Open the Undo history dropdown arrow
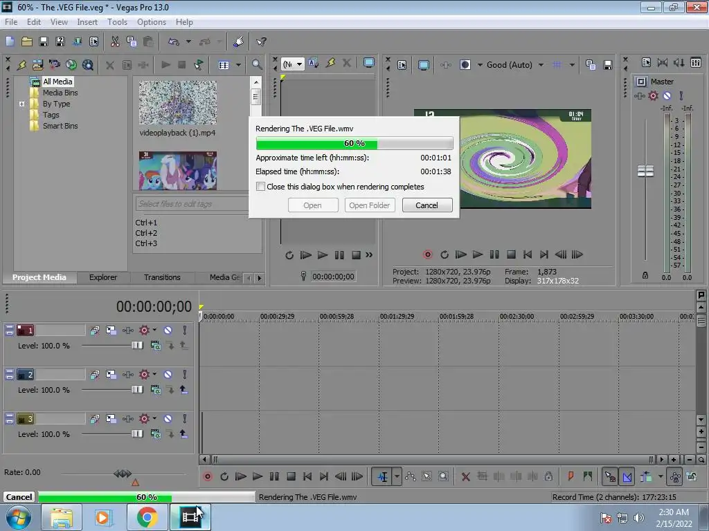The height and width of the screenshot is (531, 709). pos(188,41)
